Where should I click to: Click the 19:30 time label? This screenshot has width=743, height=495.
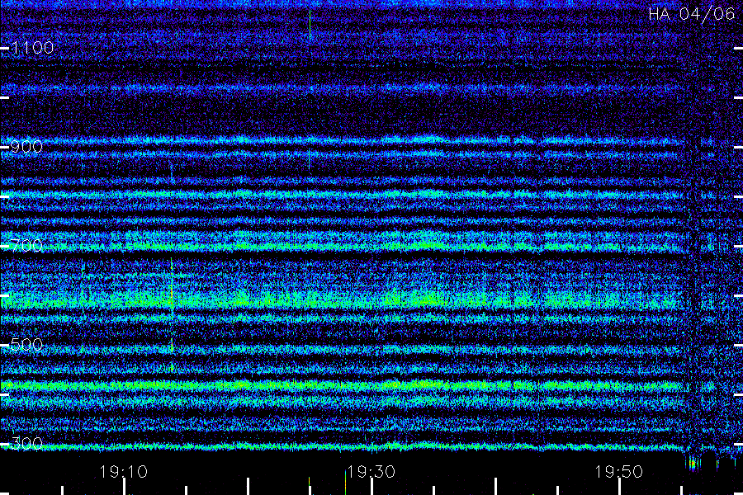371,472
